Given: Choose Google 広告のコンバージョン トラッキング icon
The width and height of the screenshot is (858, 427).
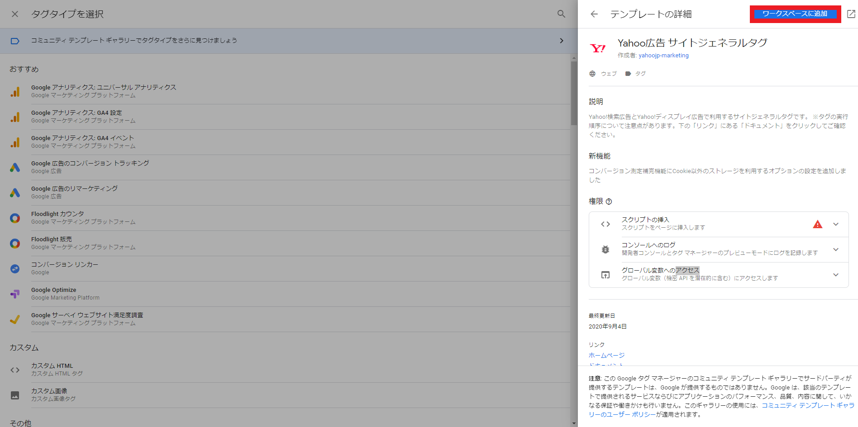Looking at the screenshot, I should click(x=15, y=168).
